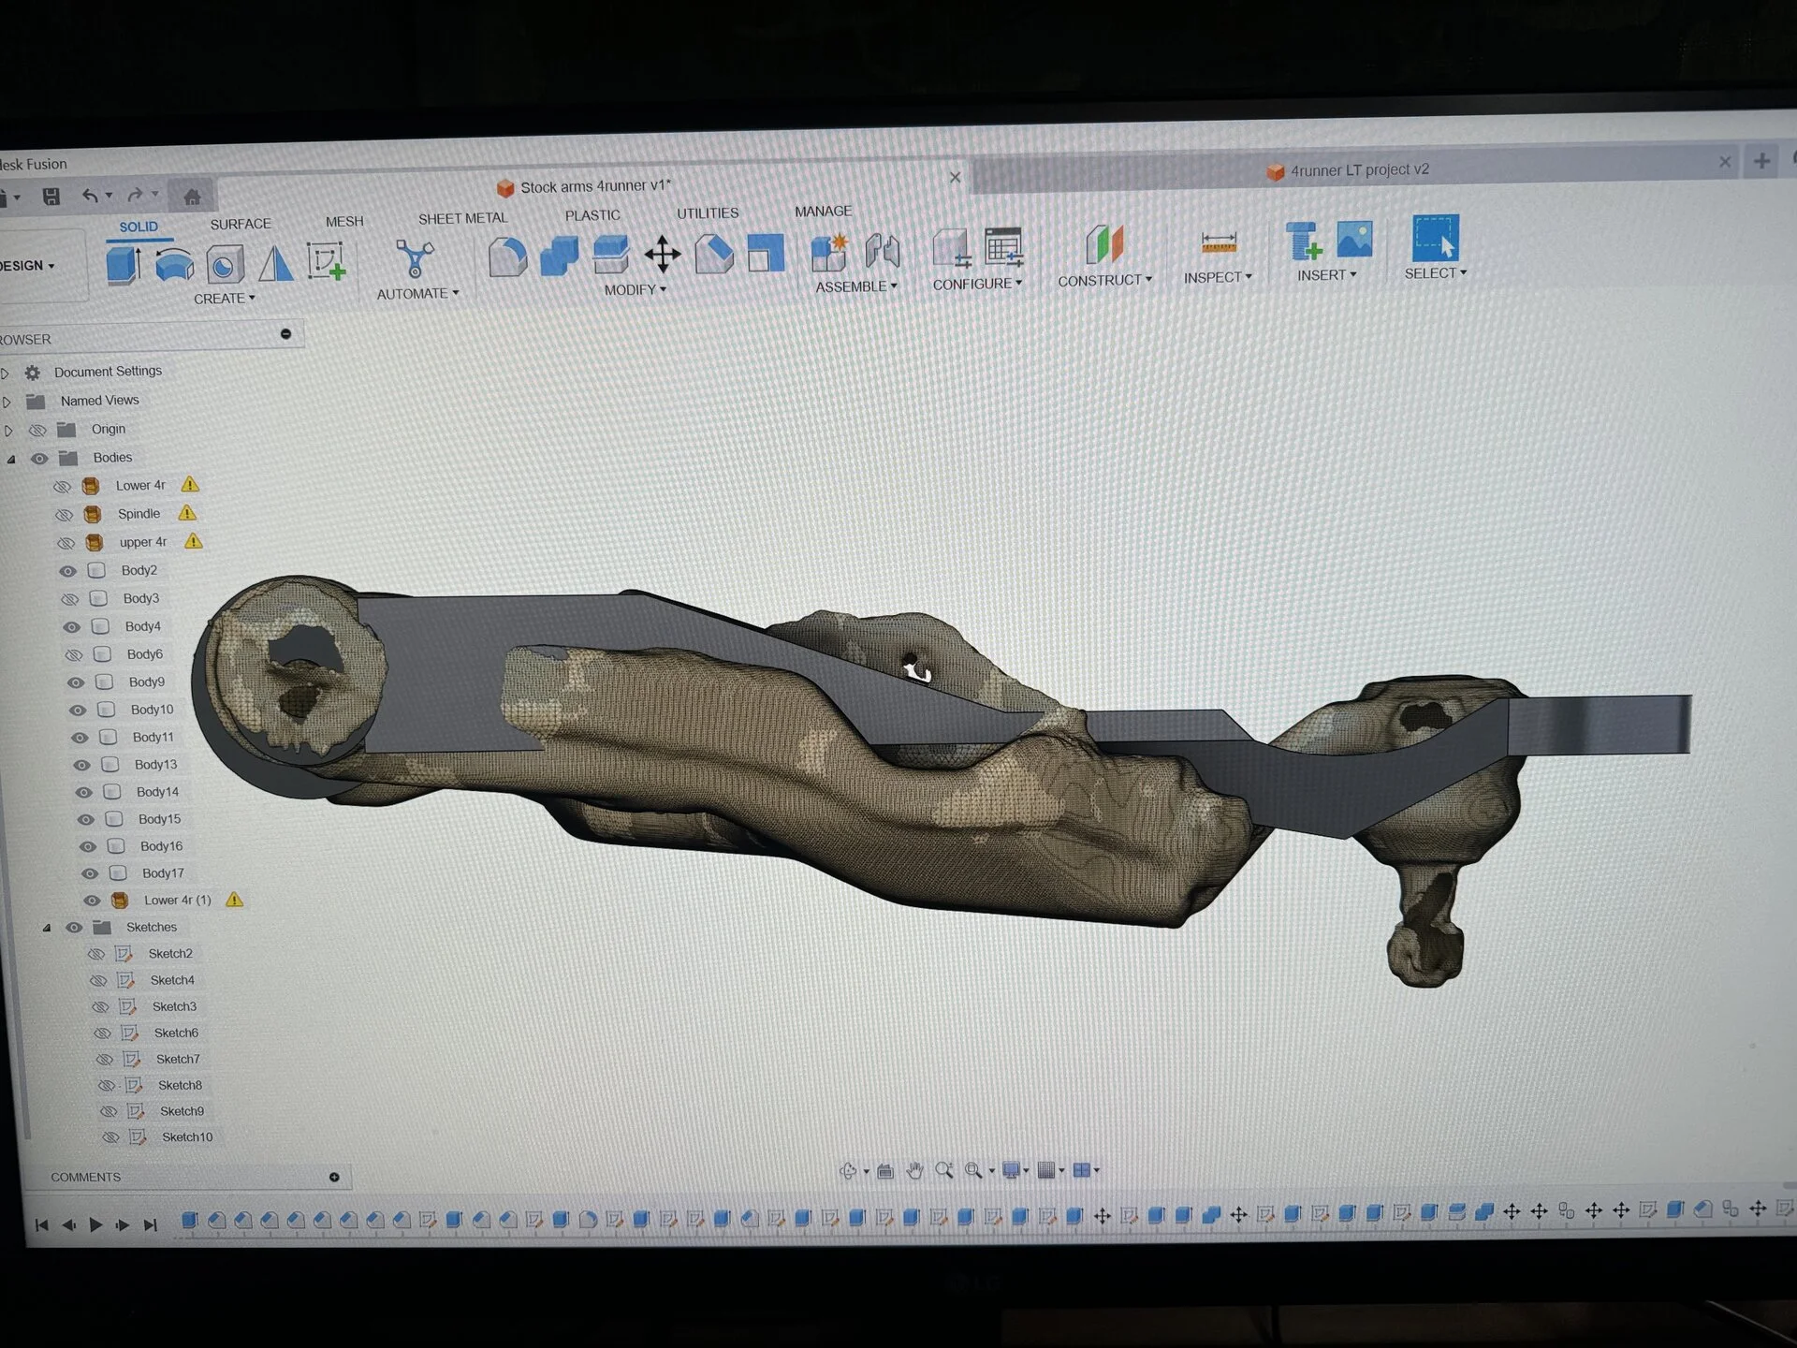Viewport: 1797px width, 1348px height.
Task: Expand the Document Settings node
Action: pyautogui.click(x=6, y=374)
